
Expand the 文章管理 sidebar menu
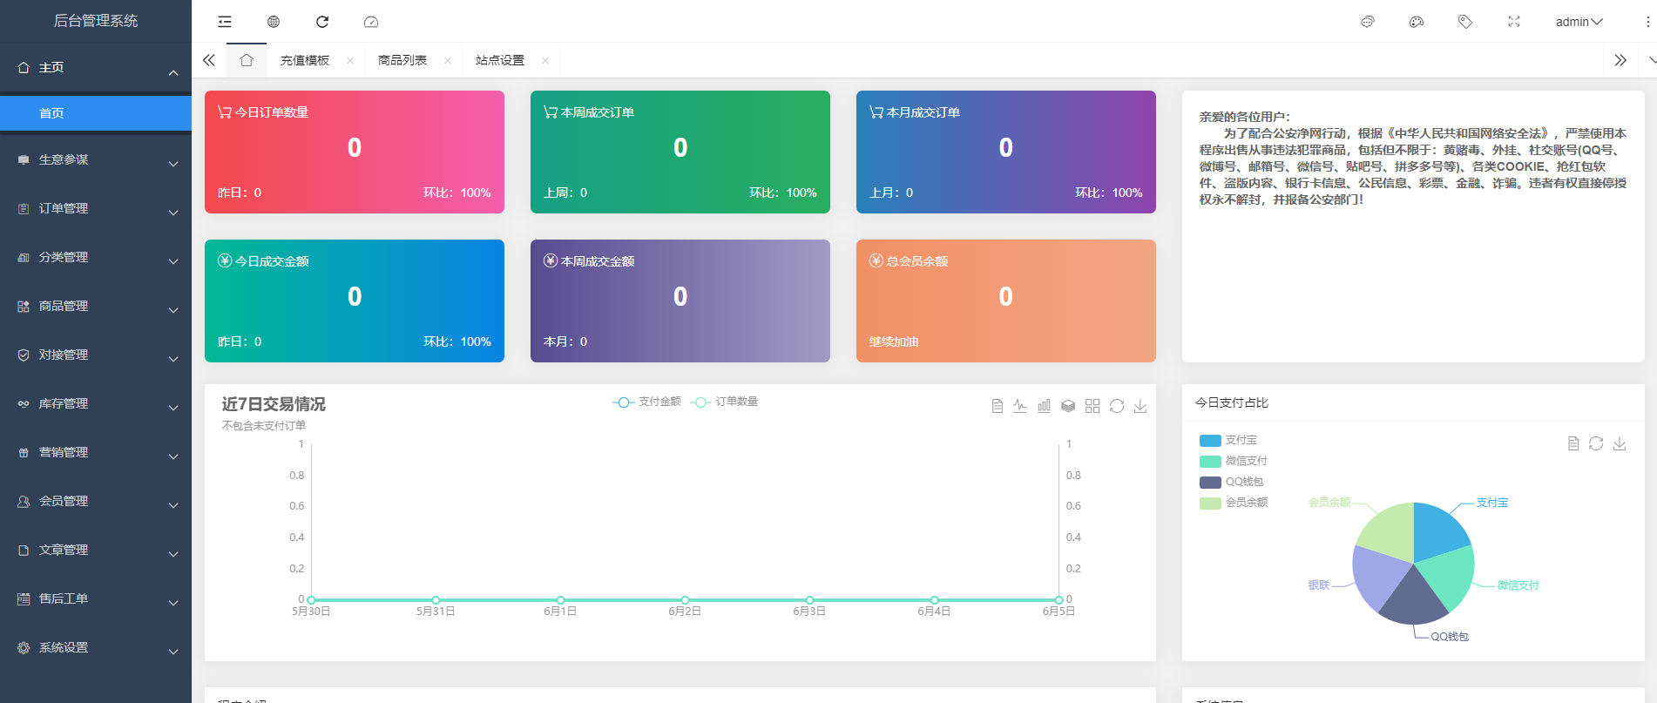pyautogui.click(x=96, y=550)
